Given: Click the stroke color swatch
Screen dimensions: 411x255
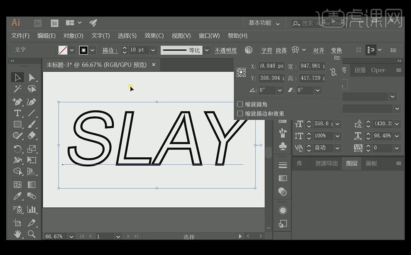Looking at the screenshot, I should coord(83,50).
